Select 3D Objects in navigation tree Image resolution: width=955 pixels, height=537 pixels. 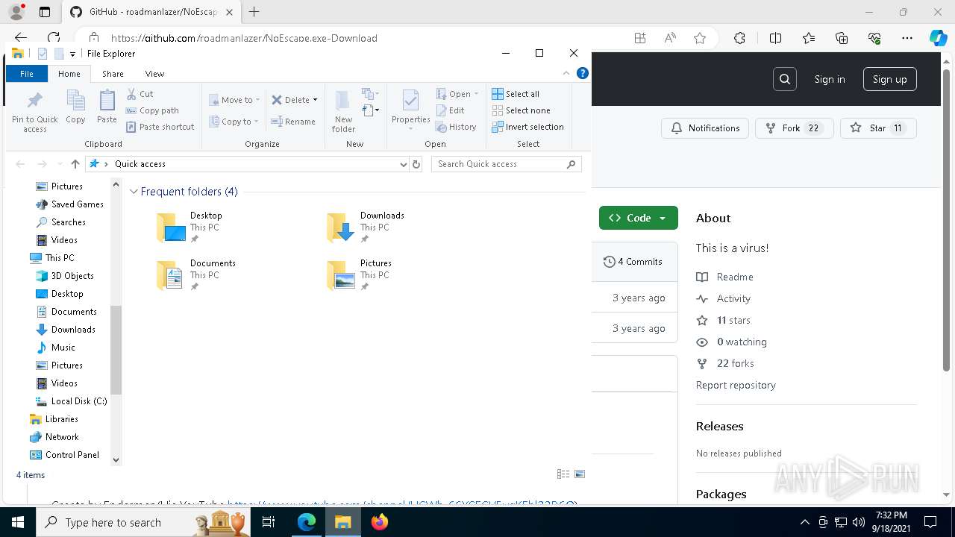click(64, 276)
